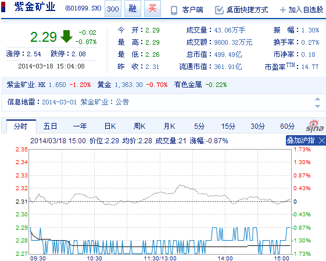The image size is (326, 261).
Task: Open the 客户端 client link
Action: 192,10
